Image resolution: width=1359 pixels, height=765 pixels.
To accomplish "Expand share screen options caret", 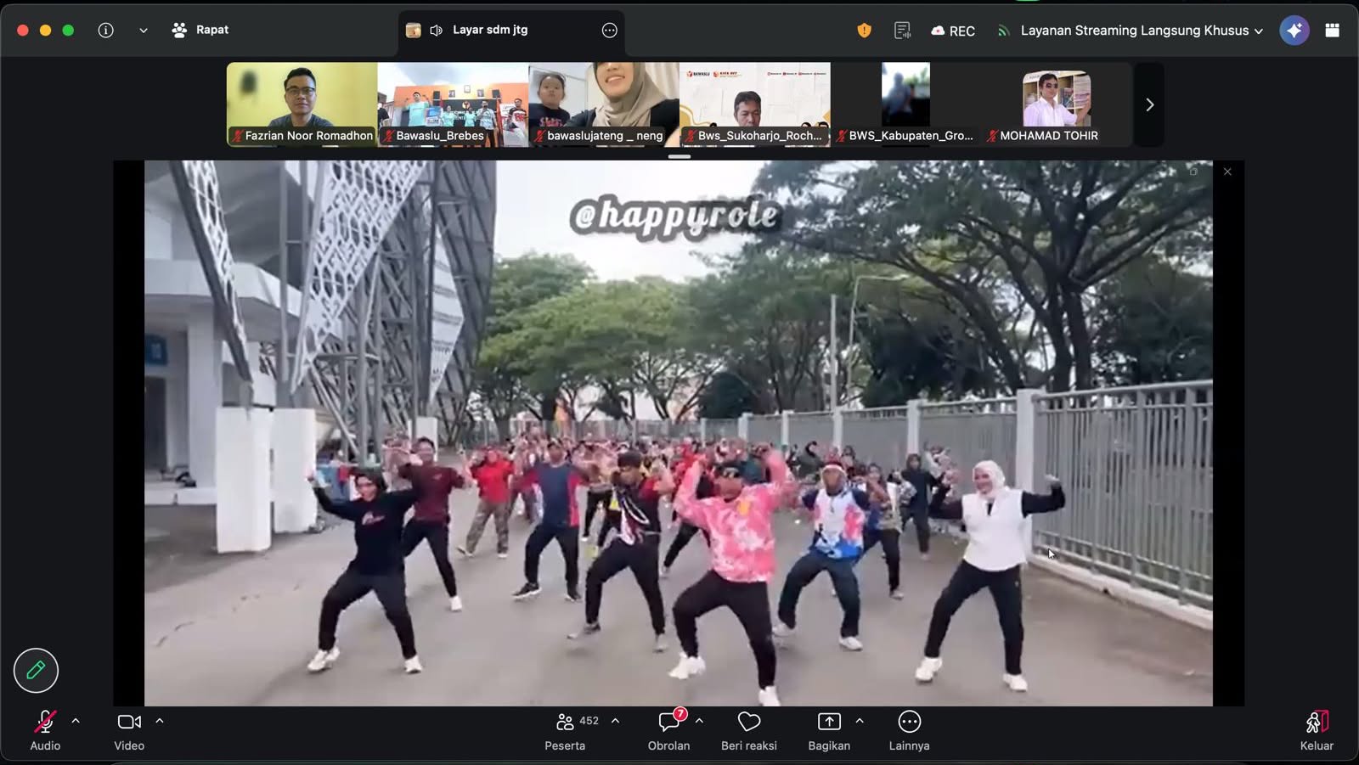I will point(860,721).
